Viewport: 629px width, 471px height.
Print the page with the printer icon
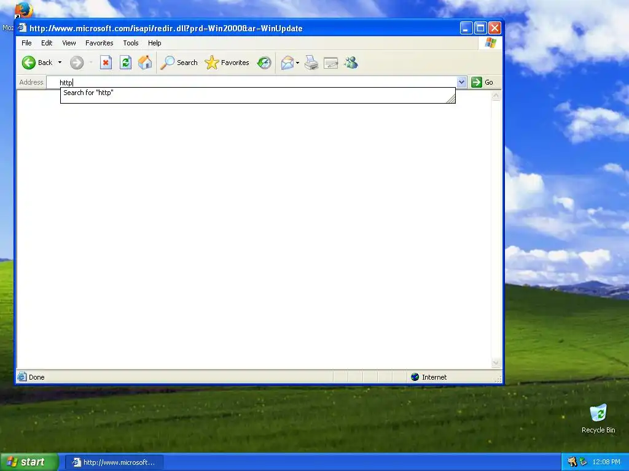(311, 63)
